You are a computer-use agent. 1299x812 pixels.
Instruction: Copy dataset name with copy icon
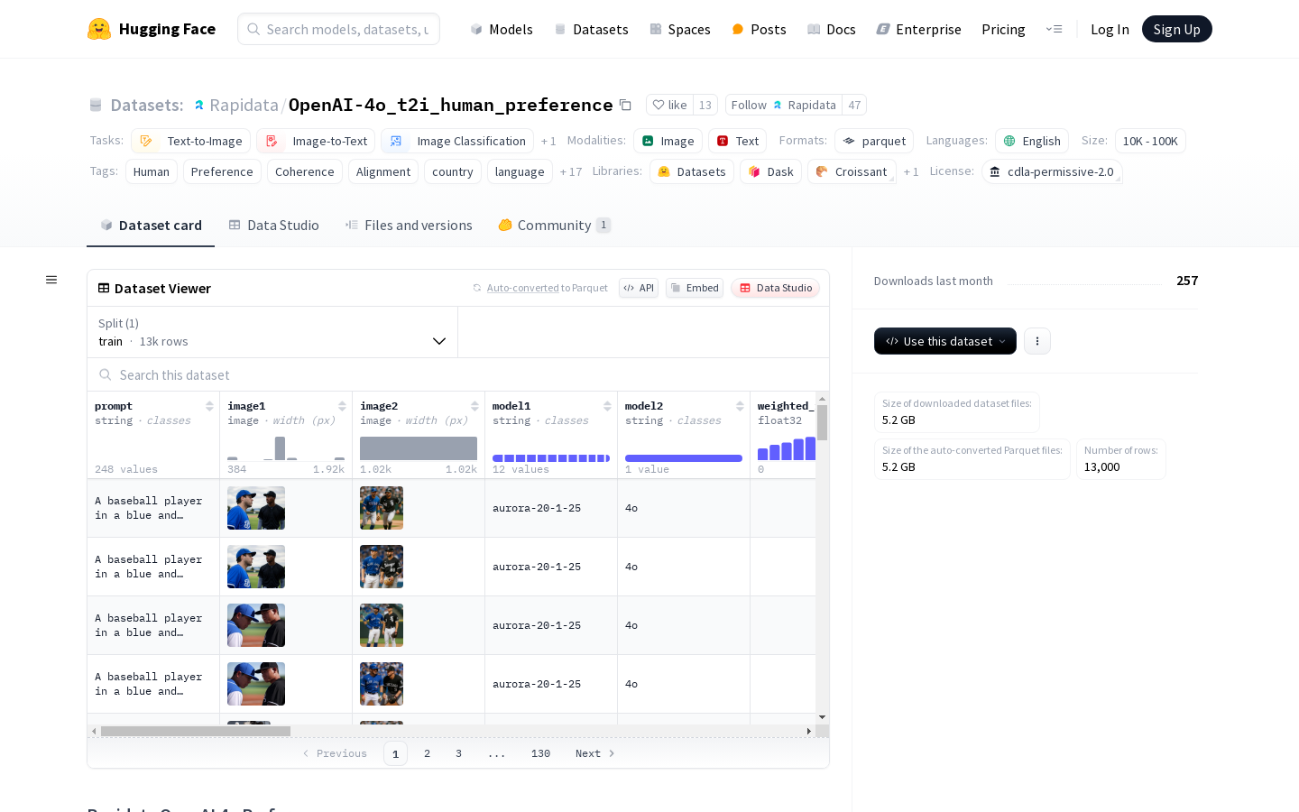click(x=625, y=105)
